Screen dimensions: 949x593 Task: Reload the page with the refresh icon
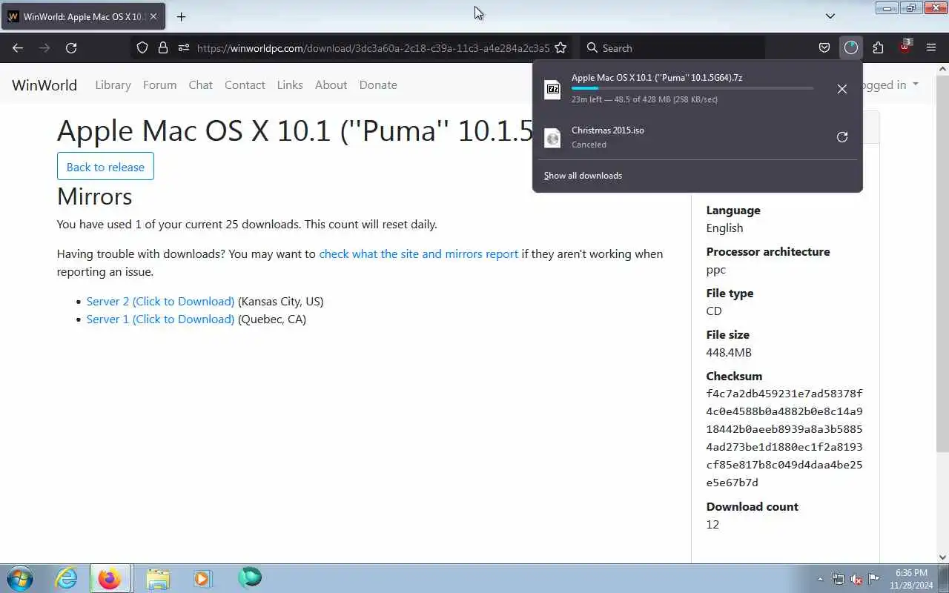tap(71, 47)
